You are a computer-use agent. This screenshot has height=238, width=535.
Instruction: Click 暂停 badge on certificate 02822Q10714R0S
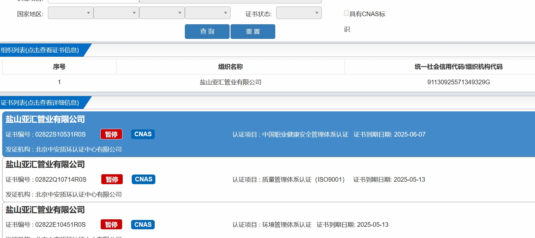[x=112, y=179]
